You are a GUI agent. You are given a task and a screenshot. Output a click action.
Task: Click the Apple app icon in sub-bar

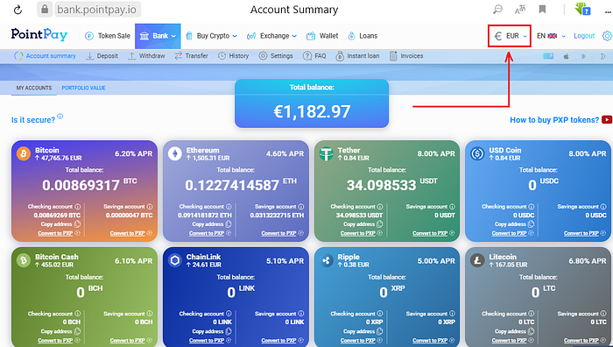pos(566,56)
